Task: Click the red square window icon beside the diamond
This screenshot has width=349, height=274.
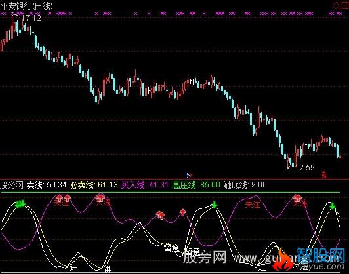Action: pos(345,5)
